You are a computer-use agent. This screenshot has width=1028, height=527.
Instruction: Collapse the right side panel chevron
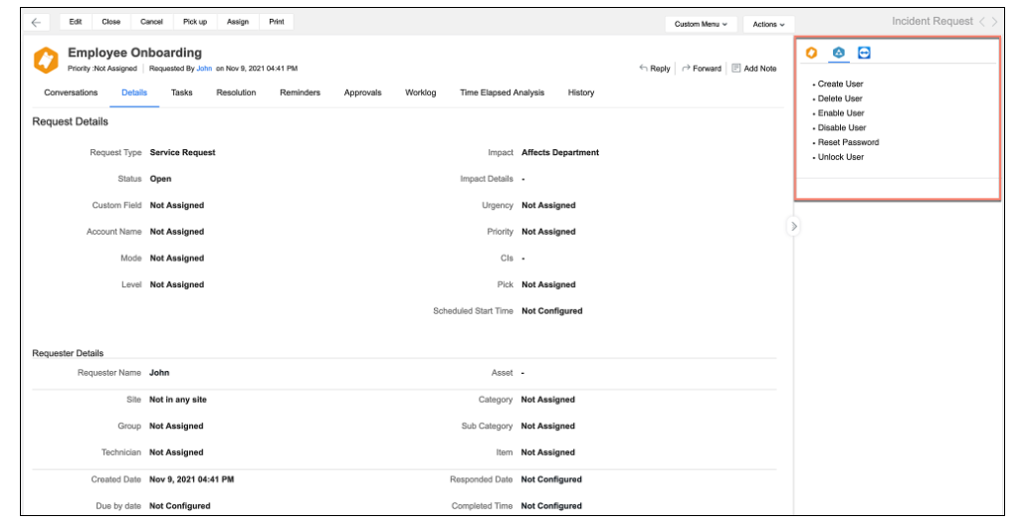pos(793,226)
